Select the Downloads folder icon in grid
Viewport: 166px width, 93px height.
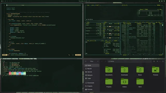pyautogui.click(x=125, y=69)
